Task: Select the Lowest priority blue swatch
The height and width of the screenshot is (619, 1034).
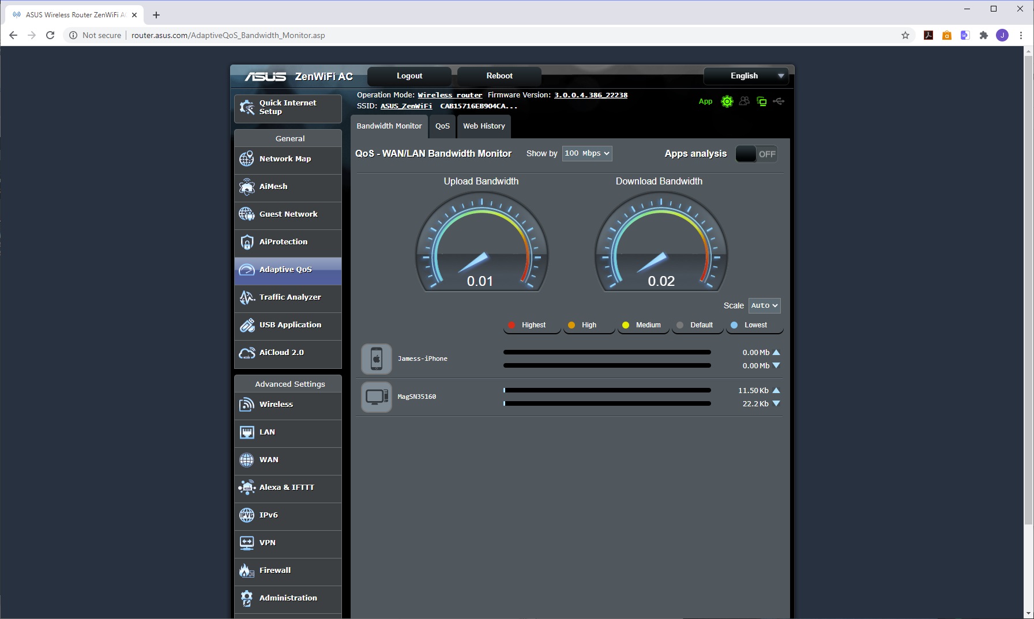Action: click(x=734, y=325)
